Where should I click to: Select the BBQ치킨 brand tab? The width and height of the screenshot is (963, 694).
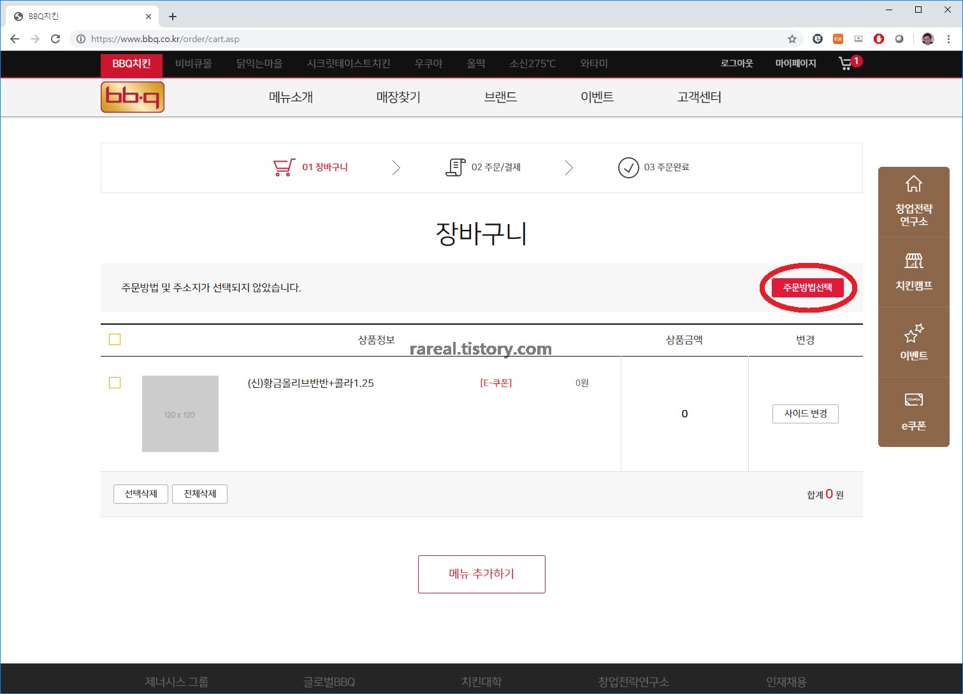coord(132,64)
